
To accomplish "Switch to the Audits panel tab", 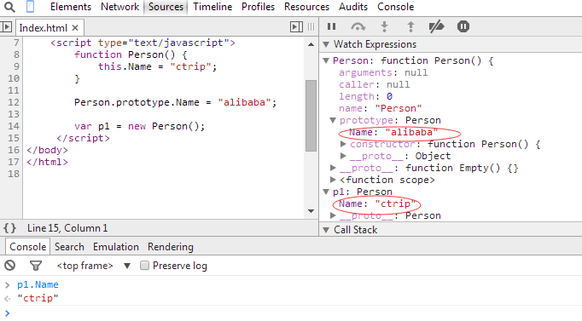I will coord(353,7).
